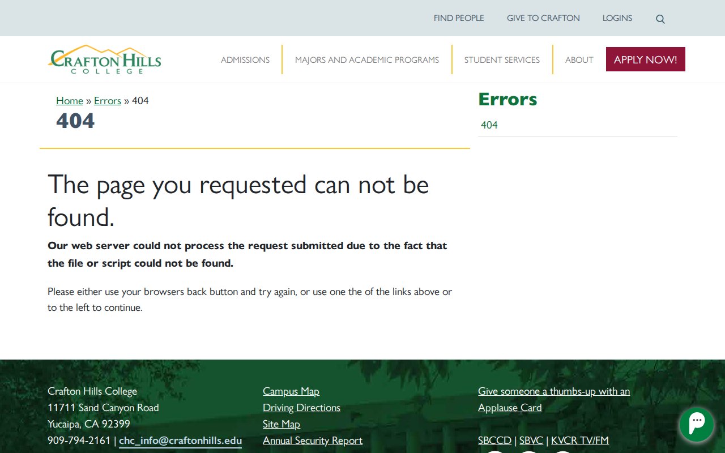Open Driving Directions in the footer
This screenshot has width=725, height=453.
[301, 408]
